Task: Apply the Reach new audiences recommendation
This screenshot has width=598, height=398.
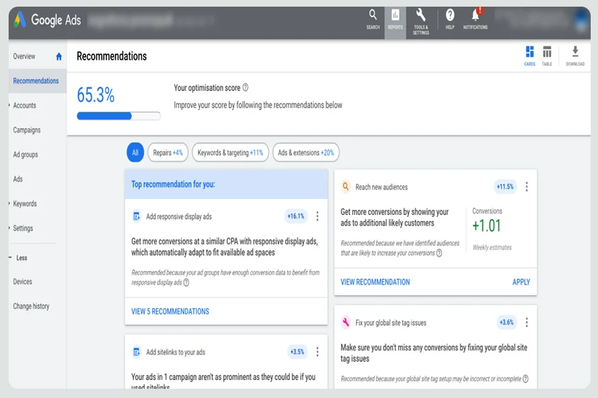Action: [x=522, y=282]
